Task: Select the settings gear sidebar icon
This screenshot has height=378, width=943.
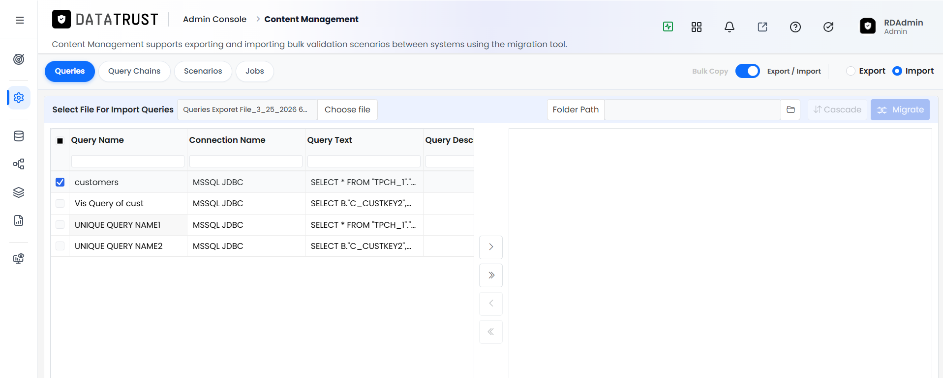Action: click(x=19, y=98)
